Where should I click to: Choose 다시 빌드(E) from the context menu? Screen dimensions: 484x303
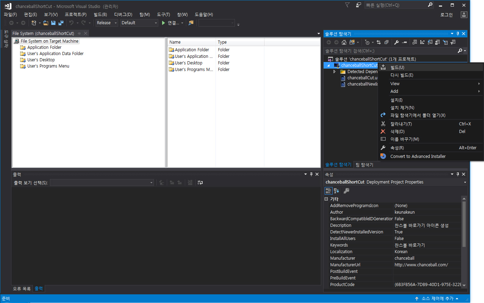tap(431, 75)
